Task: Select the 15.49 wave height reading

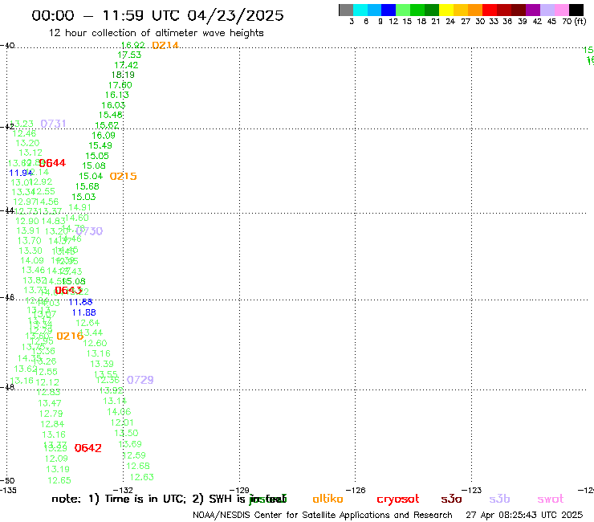Action: tap(100, 145)
